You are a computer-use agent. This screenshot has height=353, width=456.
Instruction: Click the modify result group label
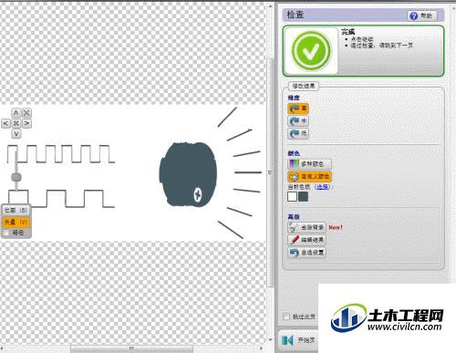tap(304, 86)
